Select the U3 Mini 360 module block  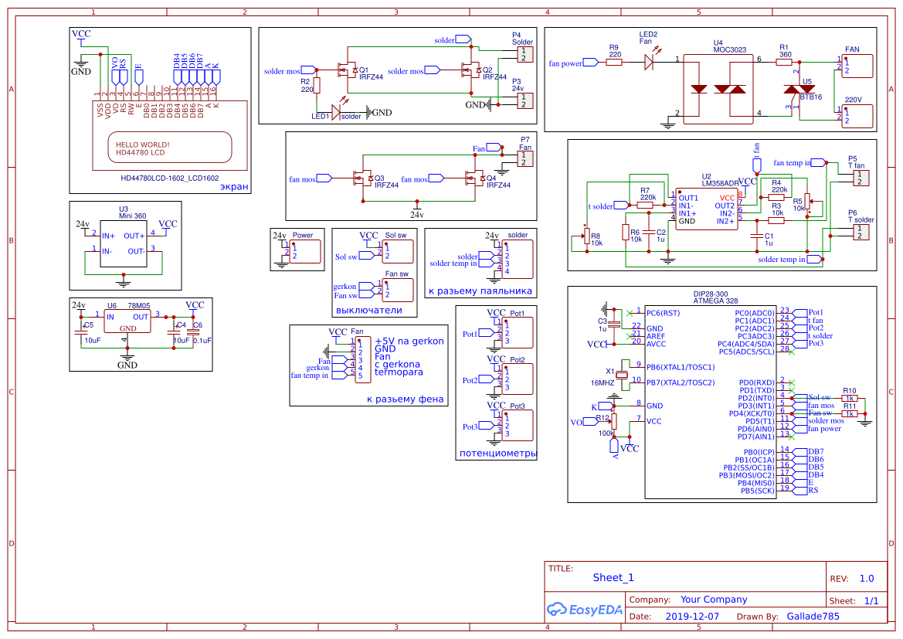[123, 242]
